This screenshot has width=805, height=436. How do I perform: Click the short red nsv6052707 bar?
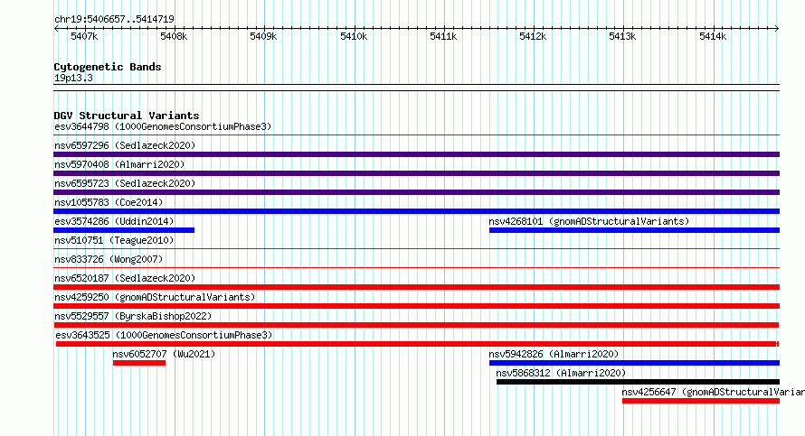pyautogui.click(x=139, y=363)
